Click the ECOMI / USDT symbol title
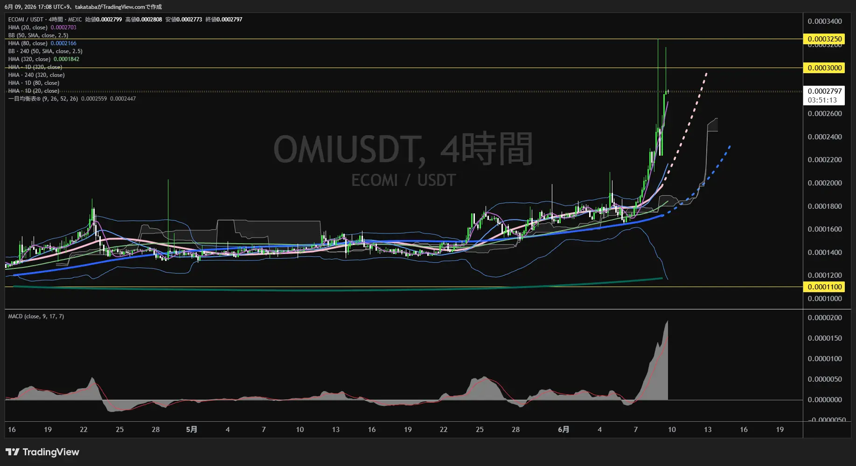Screen dimensions: 856x466 pyautogui.click(x=26, y=20)
